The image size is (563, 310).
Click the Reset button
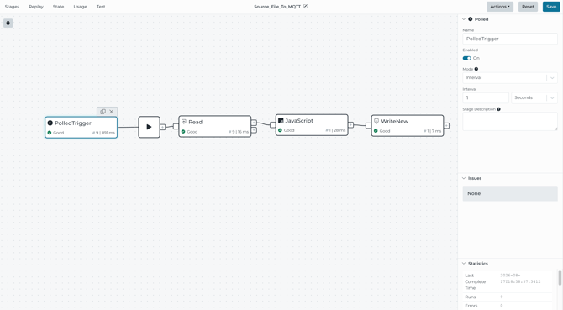coord(528,7)
